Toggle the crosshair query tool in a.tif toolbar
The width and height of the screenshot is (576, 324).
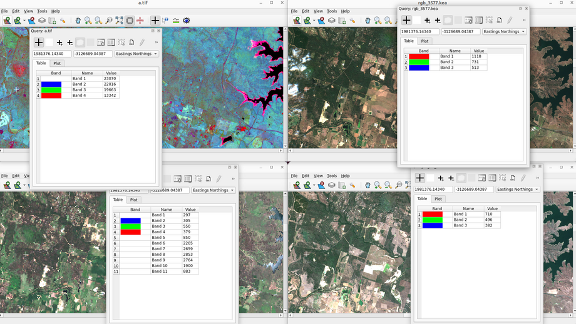(155, 21)
